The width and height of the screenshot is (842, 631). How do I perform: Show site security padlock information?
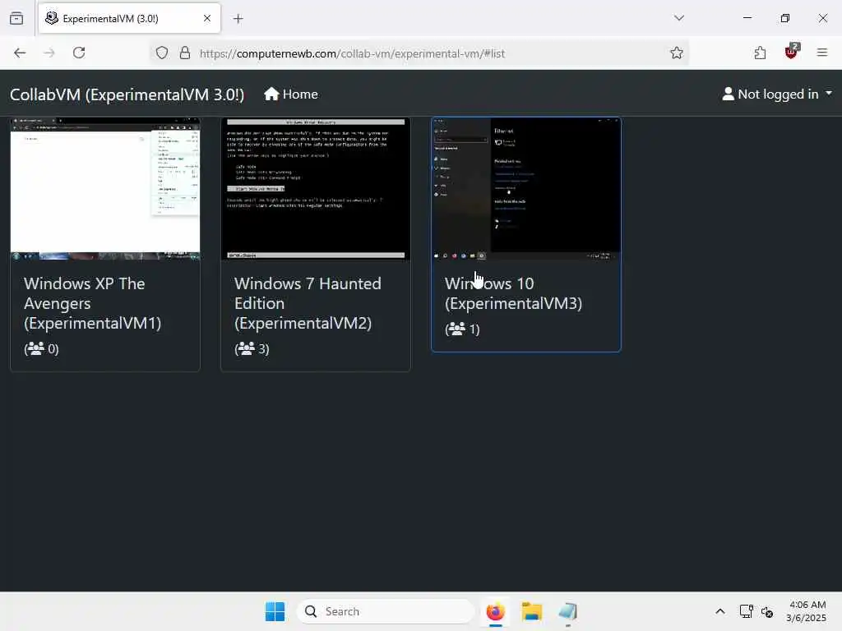[x=185, y=53]
